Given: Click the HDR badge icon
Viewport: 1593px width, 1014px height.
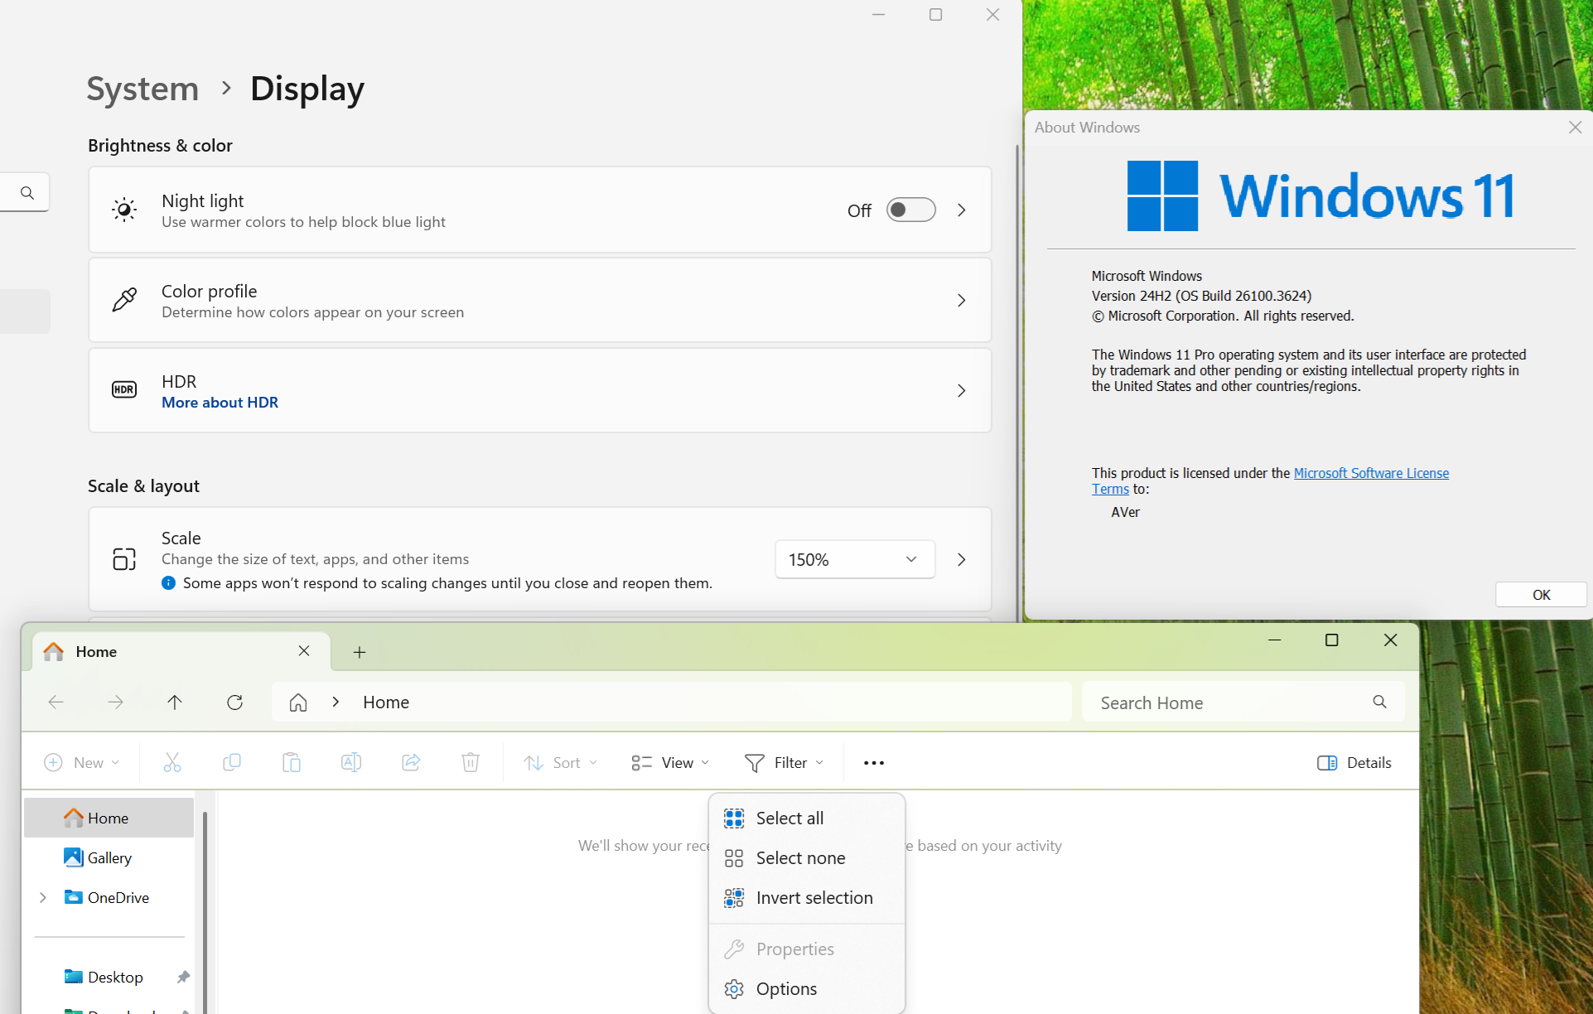Looking at the screenshot, I should click(x=124, y=389).
